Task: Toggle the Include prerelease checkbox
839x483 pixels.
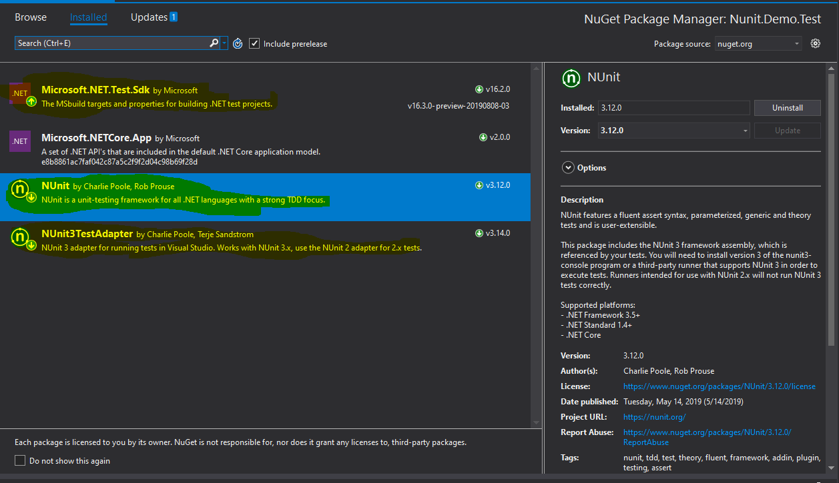Action: pos(254,43)
